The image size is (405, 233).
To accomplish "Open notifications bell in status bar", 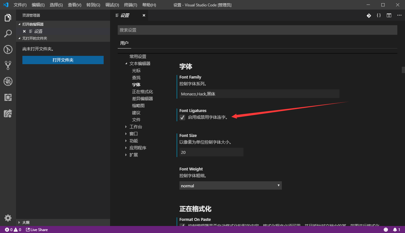I will pyautogui.click(x=397, y=229).
